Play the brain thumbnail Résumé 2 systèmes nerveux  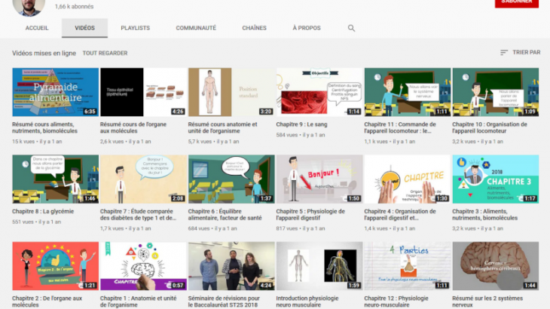[x=495, y=266]
